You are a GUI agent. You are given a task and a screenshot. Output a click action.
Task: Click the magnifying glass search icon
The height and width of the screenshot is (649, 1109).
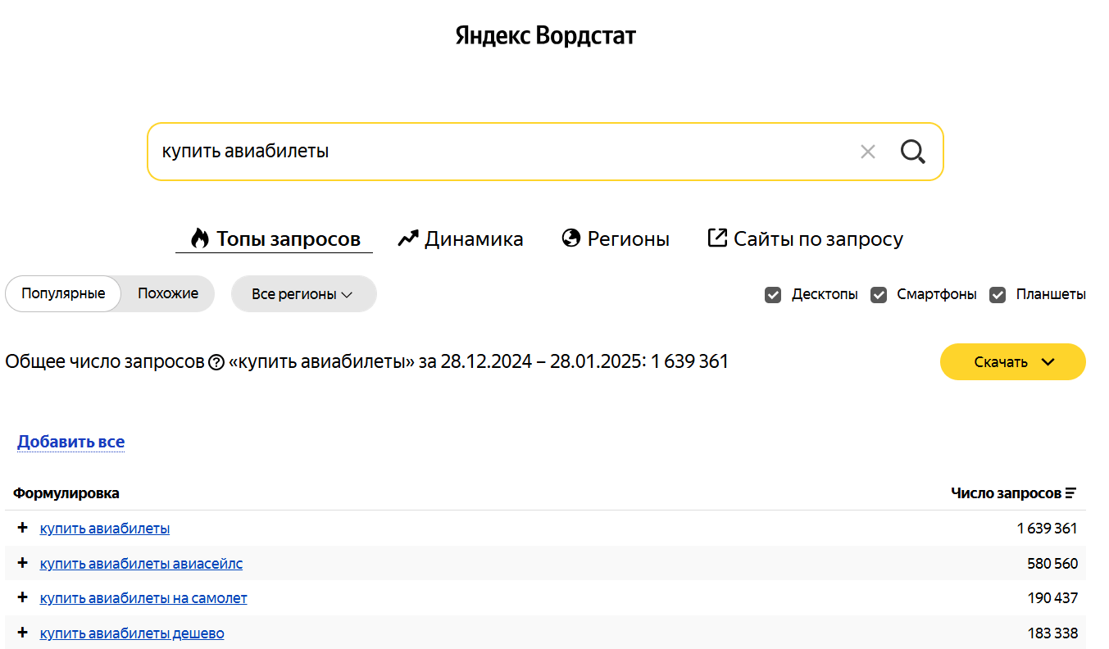(912, 152)
